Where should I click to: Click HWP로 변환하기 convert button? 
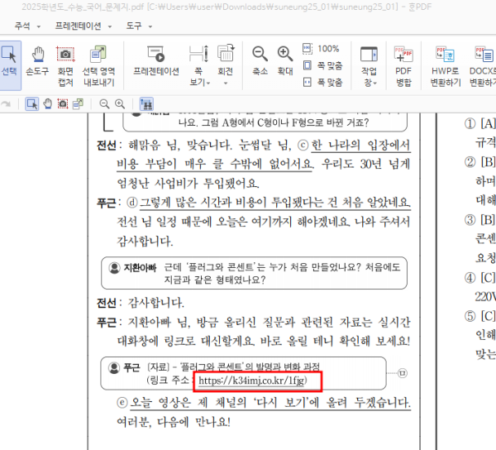point(444,61)
